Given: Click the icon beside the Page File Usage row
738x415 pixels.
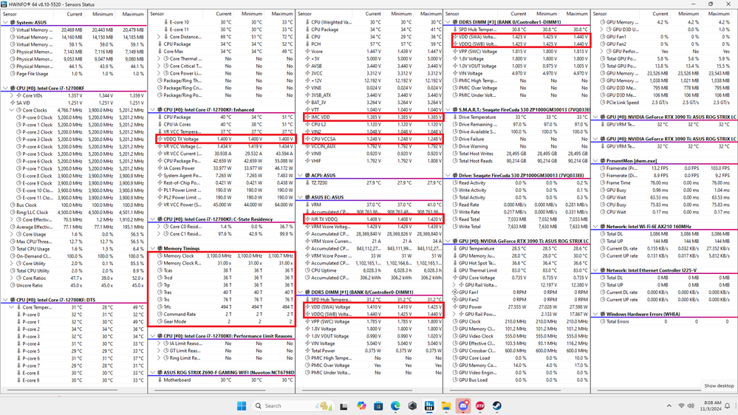Looking at the screenshot, I should 13,74.
